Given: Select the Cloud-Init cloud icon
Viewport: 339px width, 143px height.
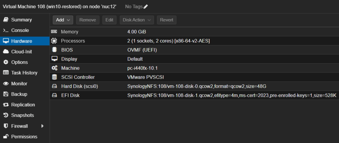Looking at the screenshot, I should [6, 52].
